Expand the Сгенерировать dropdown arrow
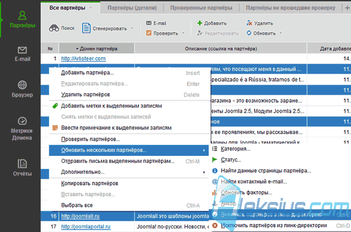The width and height of the screenshot is (351, 232). (x=132, y=28)
